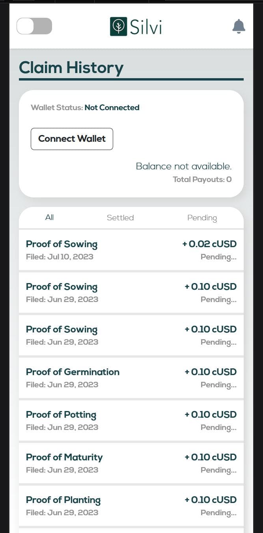This screenshot has height=533, width=263.
Task: Open the Proof of Planting claim
Action: pyautogui.click(x=63, y=500)
